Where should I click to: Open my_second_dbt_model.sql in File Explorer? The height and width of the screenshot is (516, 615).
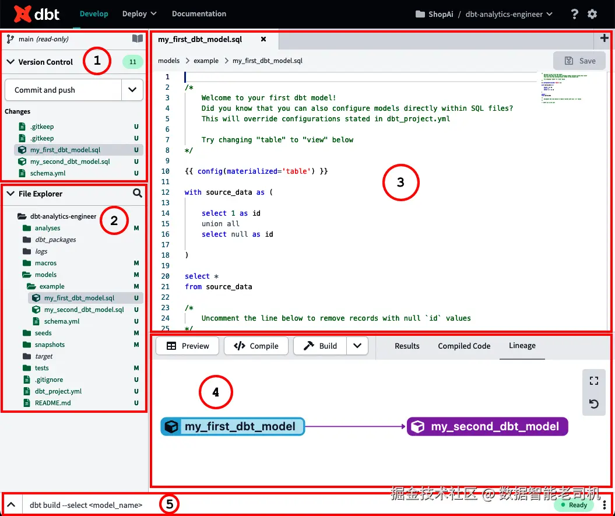85,310
